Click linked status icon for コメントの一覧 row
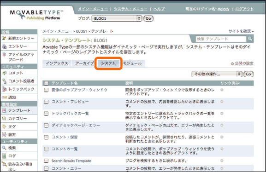 (x=222, y=149)
